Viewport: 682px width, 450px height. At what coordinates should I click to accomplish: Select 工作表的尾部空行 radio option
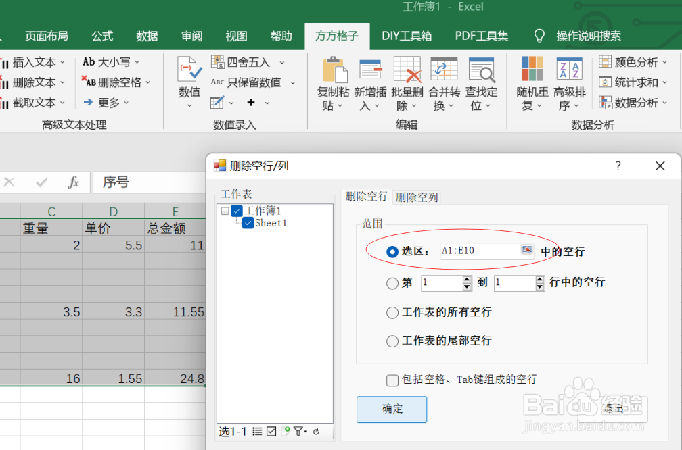(392, 341)
